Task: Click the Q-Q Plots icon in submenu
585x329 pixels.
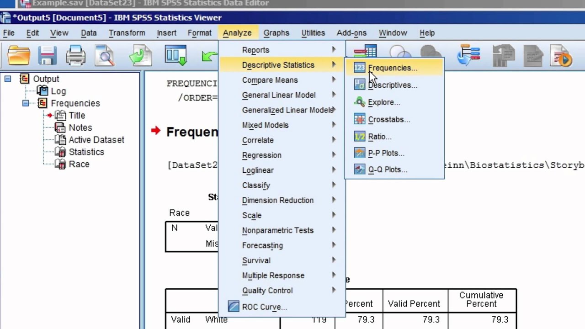Action: click(x=360, y=169)
